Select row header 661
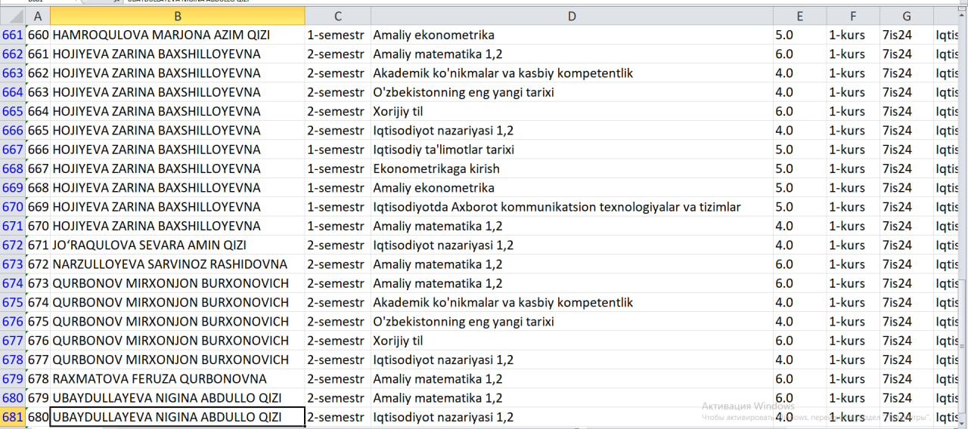 [x=13, y=35]
